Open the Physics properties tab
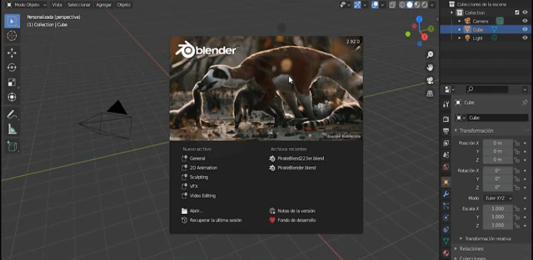 click(446, 217)
